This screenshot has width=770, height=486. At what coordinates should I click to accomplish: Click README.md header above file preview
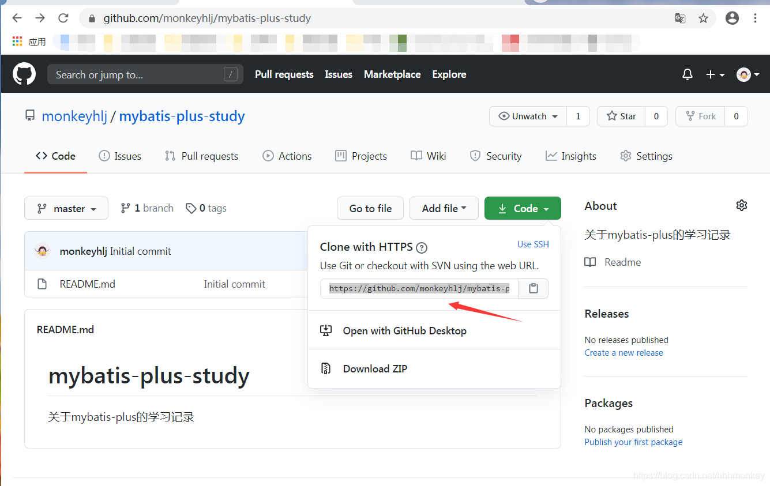coord(65,330)
